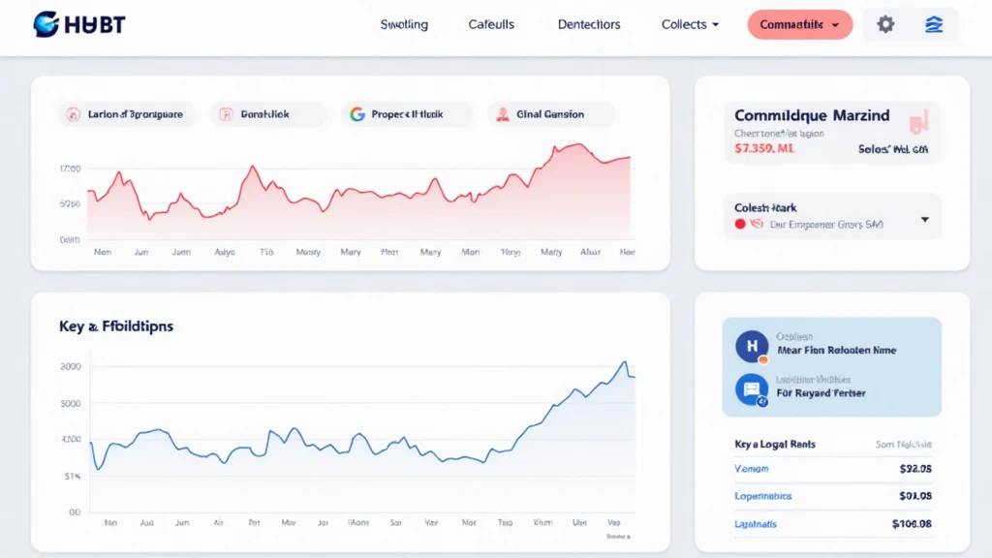Screen dimensions: 992x558
Task: Open the Dentectiors nav item
Action: click(x=589, y=25)
